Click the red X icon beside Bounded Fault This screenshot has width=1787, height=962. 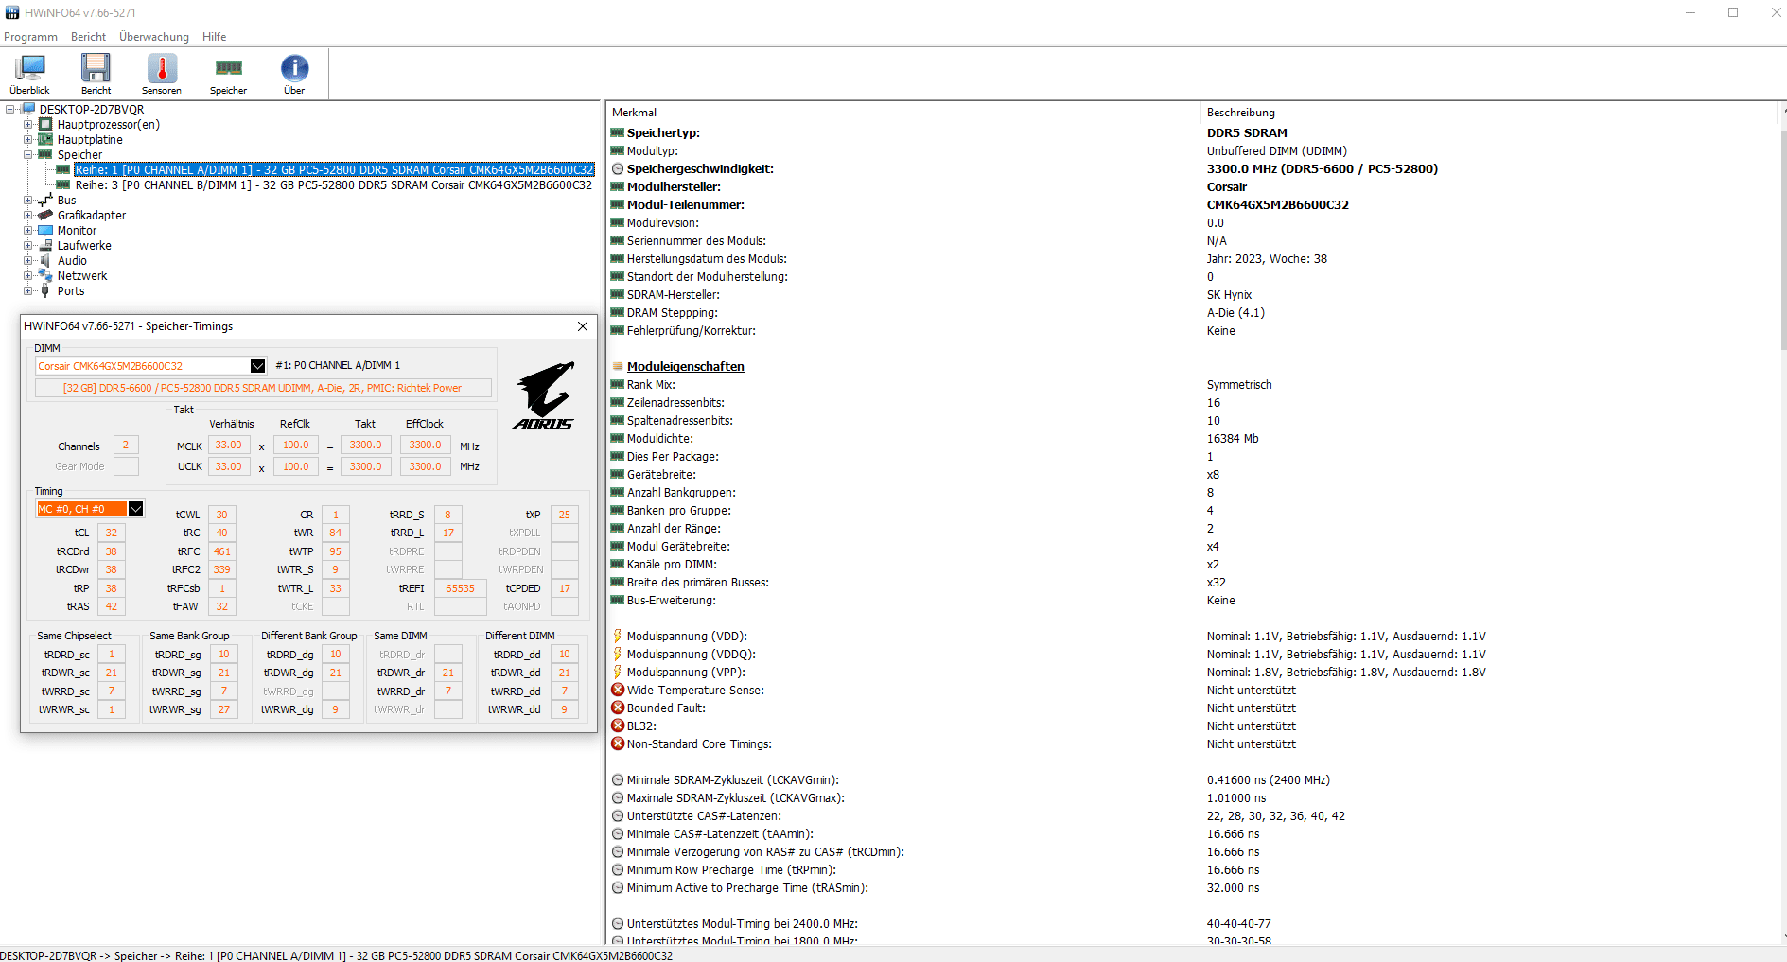click(618, 708)
